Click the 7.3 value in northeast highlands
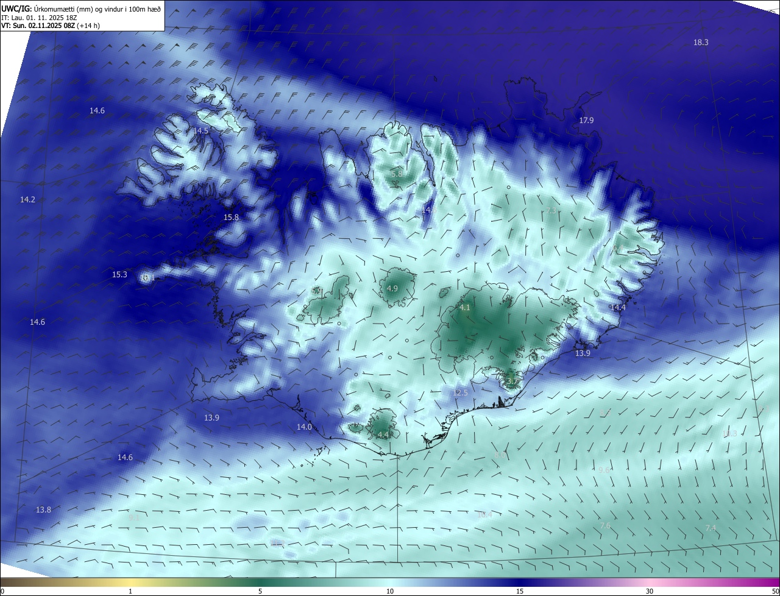 point(551,210)
